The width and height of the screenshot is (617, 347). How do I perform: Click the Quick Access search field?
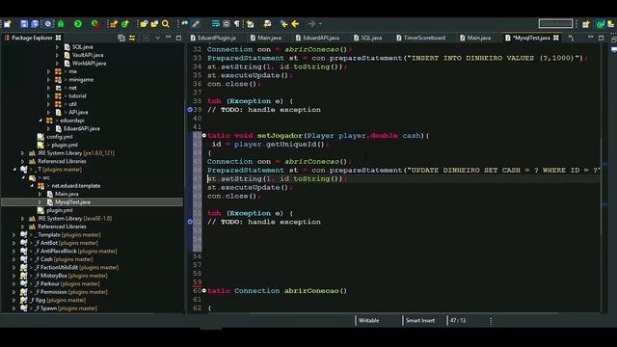pos(555,23)
